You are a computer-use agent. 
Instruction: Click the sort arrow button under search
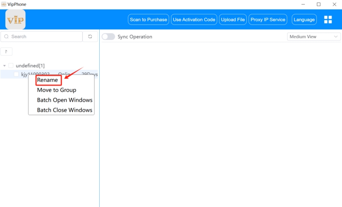[6, 51]
